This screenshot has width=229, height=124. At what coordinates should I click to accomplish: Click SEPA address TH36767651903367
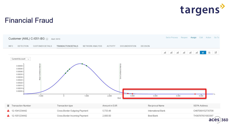coord(203,116)
